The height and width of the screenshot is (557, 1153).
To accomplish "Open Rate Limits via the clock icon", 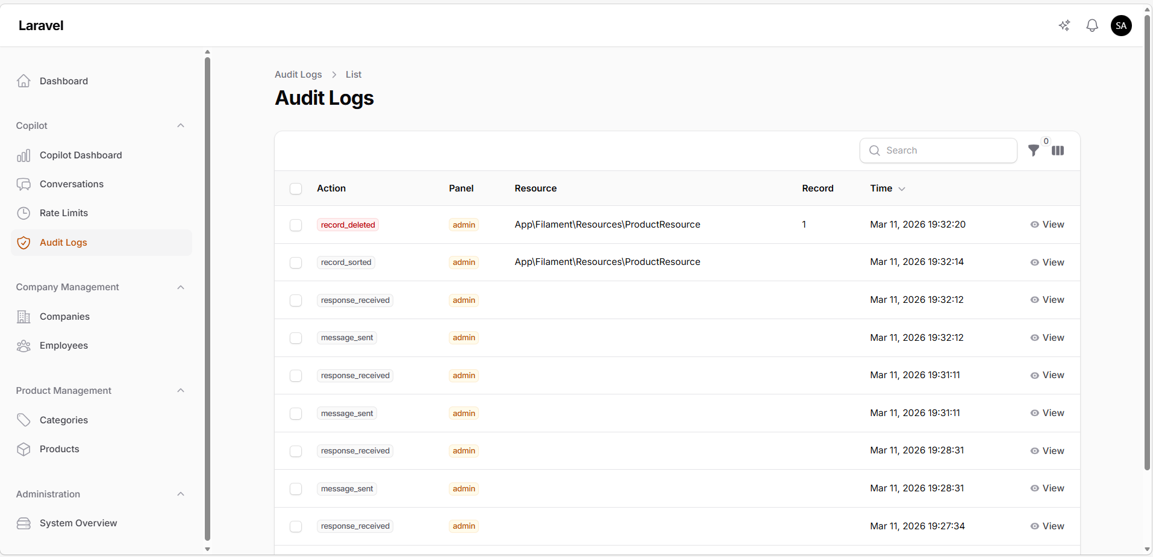I will tap(24, 213).
